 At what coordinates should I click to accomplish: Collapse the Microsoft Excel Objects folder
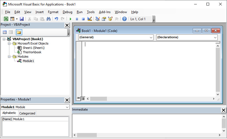[x=9, y=43]
